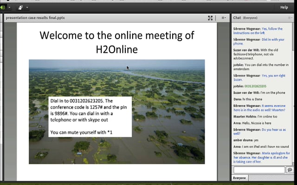Image resolution: width=297 pixels, height=185 pixels.
Task: Click Anna's message 'Hello, Nicosia is here'
Action: (252, 123)
